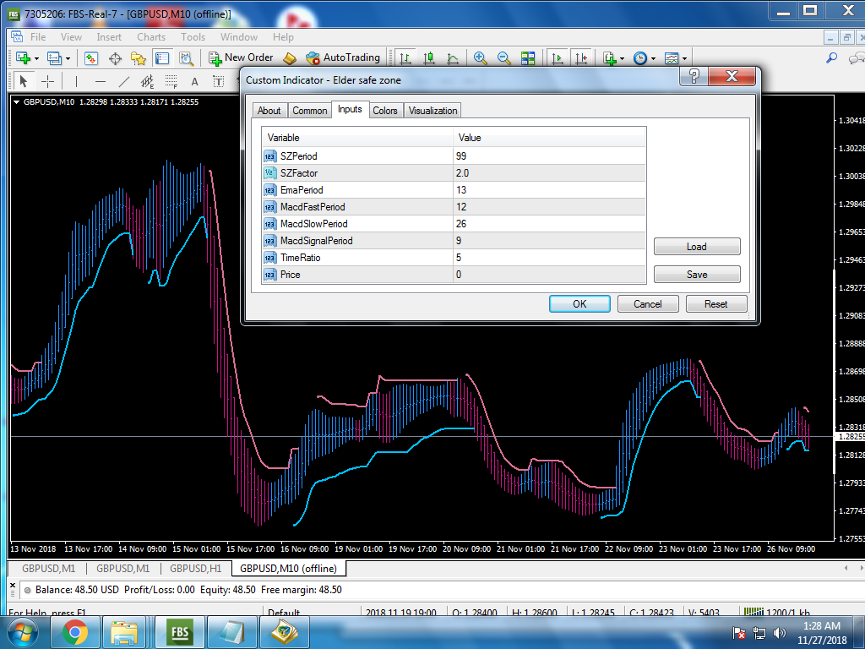Open the Market Watch panel
This screenshot has width=865, height=649.
[x=91, y=57]
